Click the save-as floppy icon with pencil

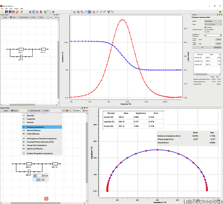click(10, 12)
